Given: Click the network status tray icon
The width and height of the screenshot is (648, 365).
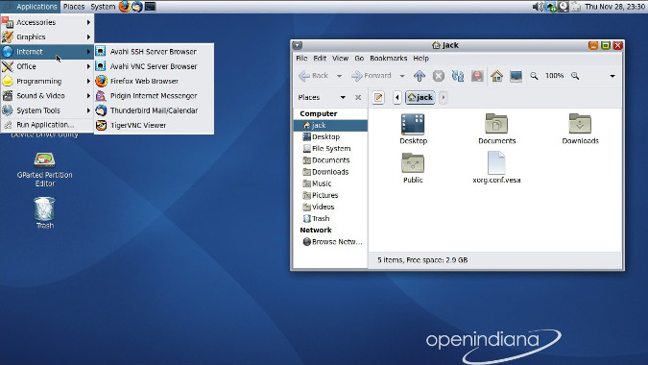Looking at the screenshot, I should [551, 7].
